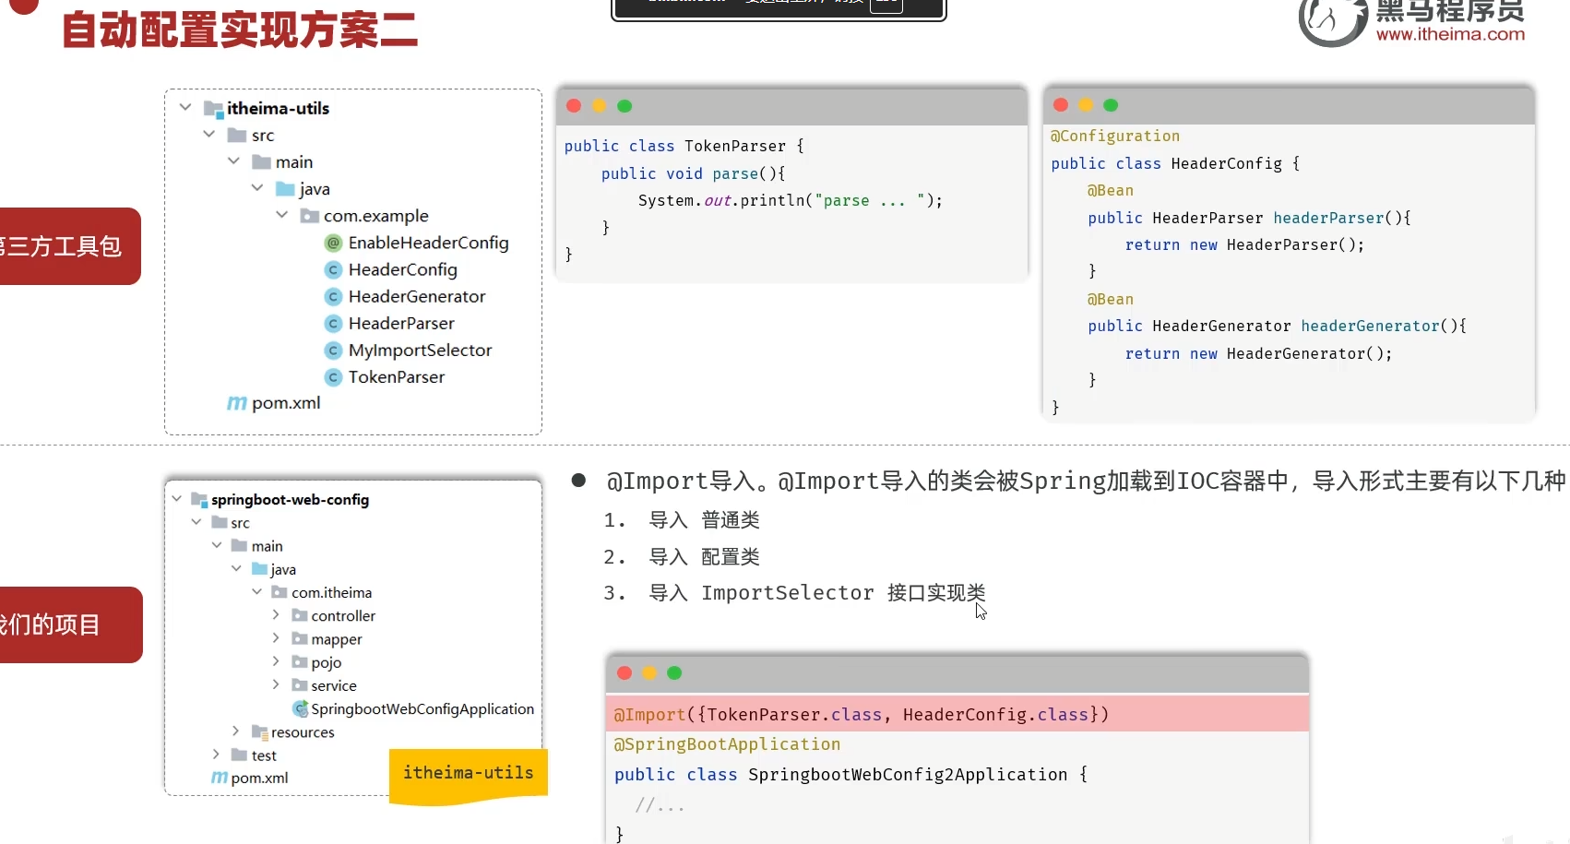Click System.out.println("parse ...") line
1570x844 pixels.
(x=790, y=200)
